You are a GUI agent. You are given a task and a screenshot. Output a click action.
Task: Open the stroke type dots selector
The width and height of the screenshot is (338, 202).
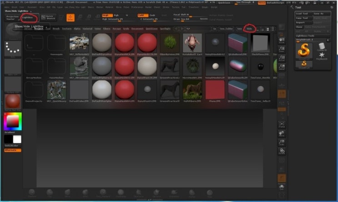tap(13, 49)
